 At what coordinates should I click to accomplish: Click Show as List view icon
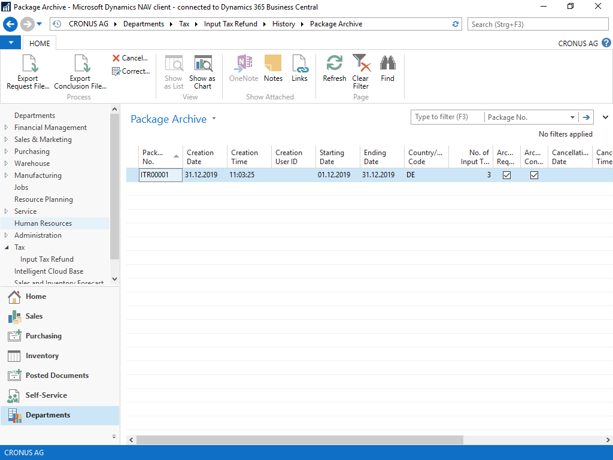click(174, 63)
